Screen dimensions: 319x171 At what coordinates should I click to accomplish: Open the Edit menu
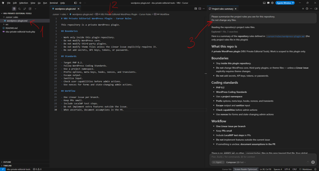[15, 3]
